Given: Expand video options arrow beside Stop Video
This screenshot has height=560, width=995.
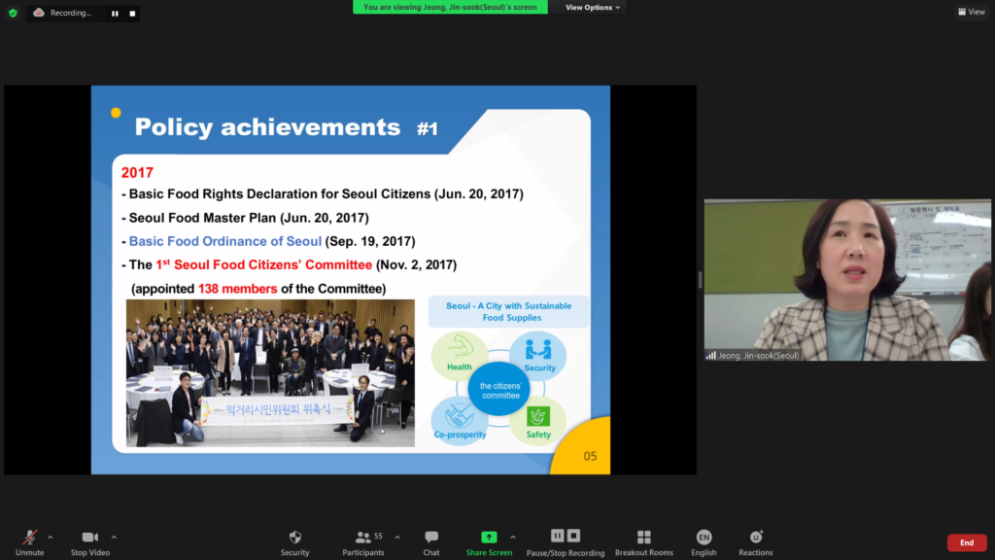Looking at the screenshot, I should point(114,536).
